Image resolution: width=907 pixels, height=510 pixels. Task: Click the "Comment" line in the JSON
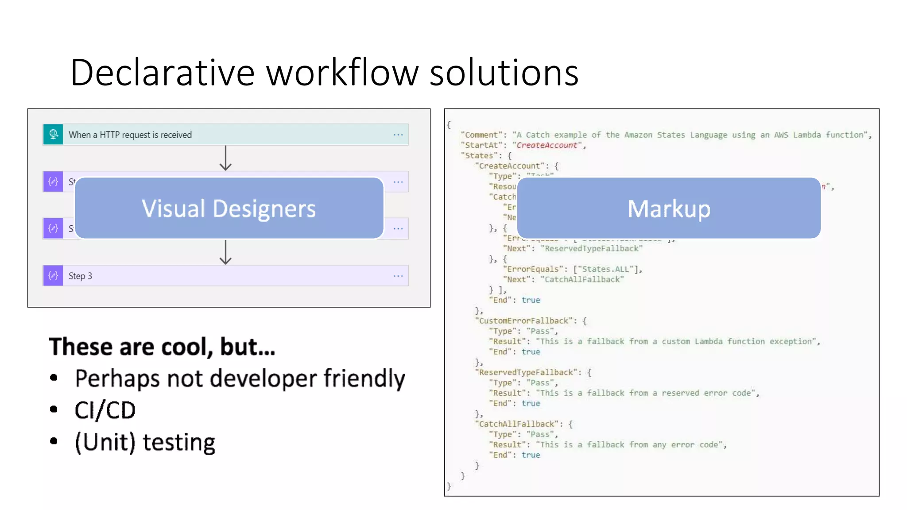click(667, 135)
